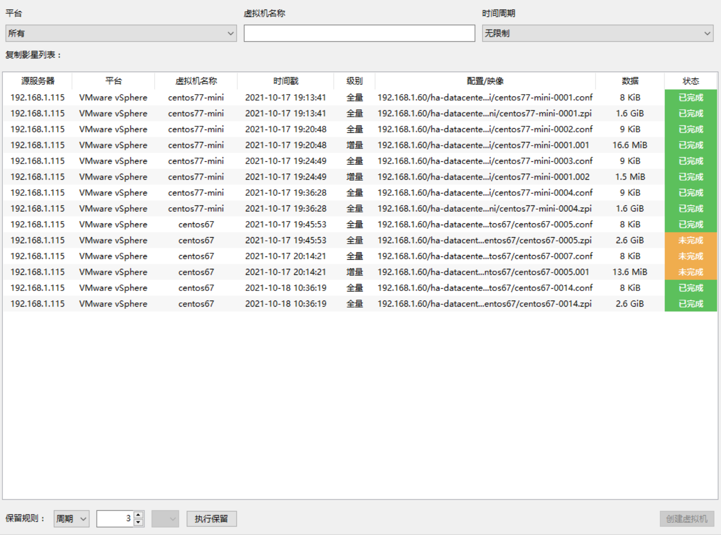The width and height of the screenshot is (721, 535).
Task: Open the 平台 platform dropdown
Action: pos(121,34)
